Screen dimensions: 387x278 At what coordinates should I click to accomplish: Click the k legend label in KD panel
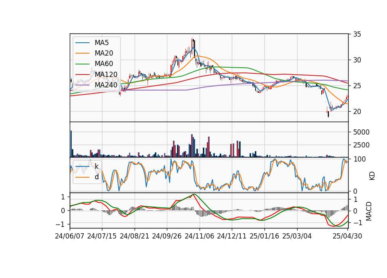coord(96,166)
